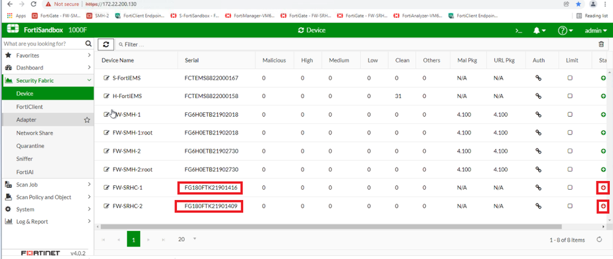613x259 pixels.
Task: Toggle Limit checkbox for FW-SMH-2:root
Action: (570, 169)
